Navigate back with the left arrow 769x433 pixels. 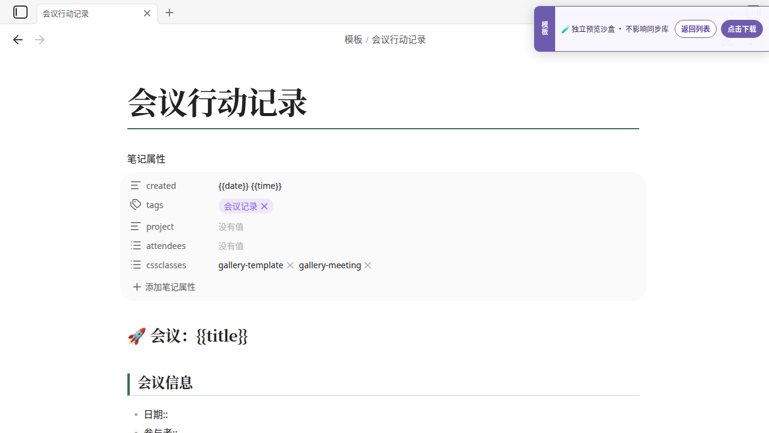(17, 40)
